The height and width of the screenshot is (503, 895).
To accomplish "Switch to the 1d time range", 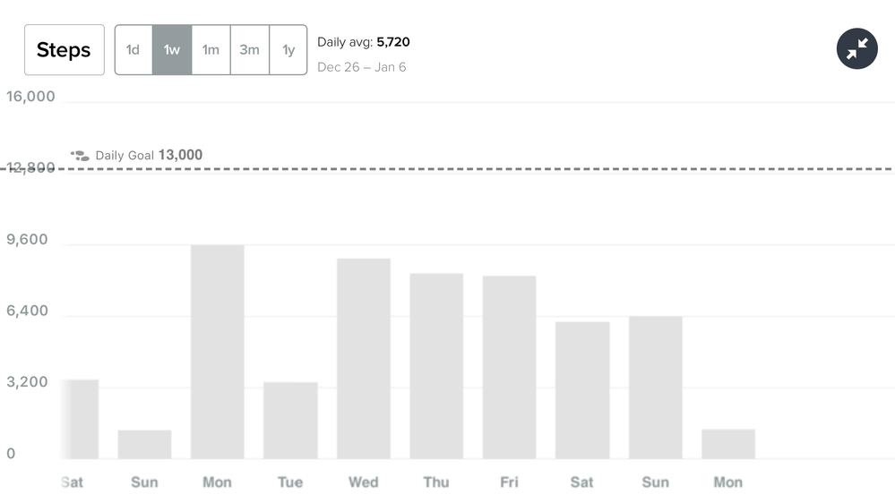I will point(133,50).
